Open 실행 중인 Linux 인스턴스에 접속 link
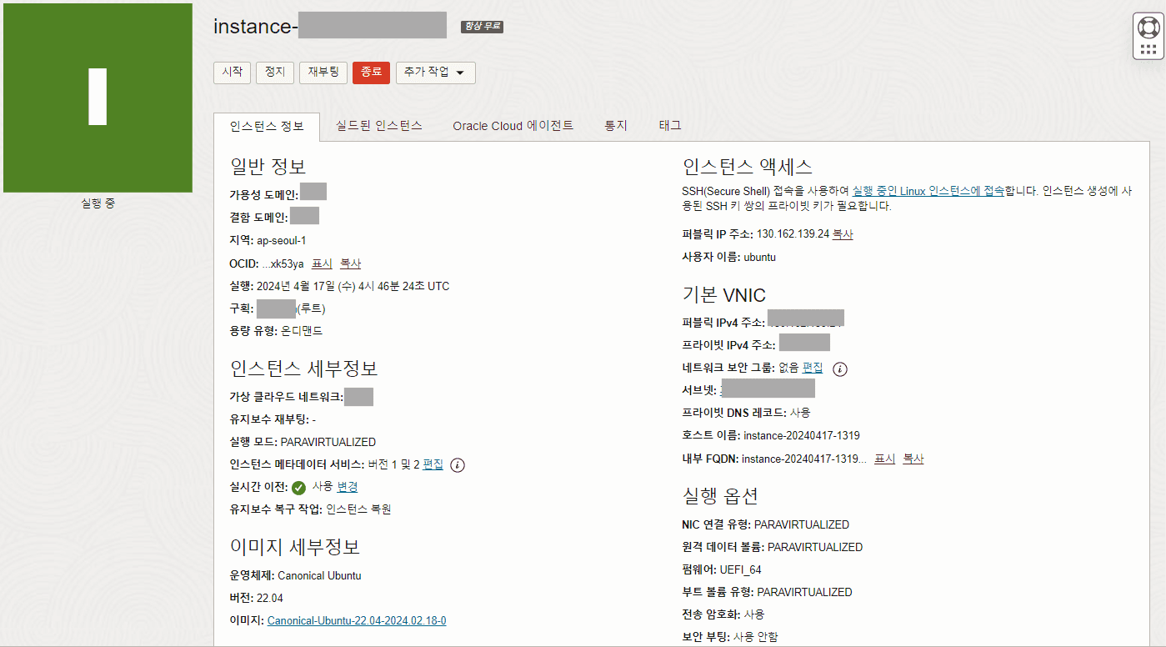This screenshot has height=647, width=1166. click(928, 191)
